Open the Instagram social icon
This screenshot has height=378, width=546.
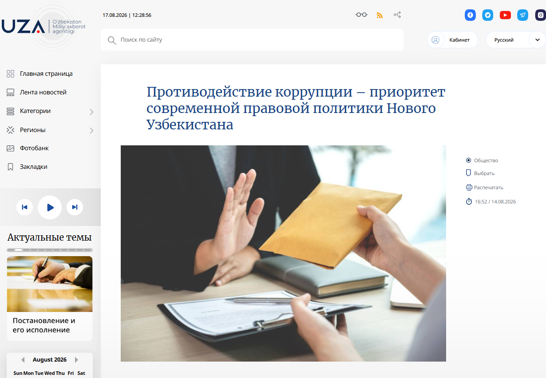click(540, 15)
